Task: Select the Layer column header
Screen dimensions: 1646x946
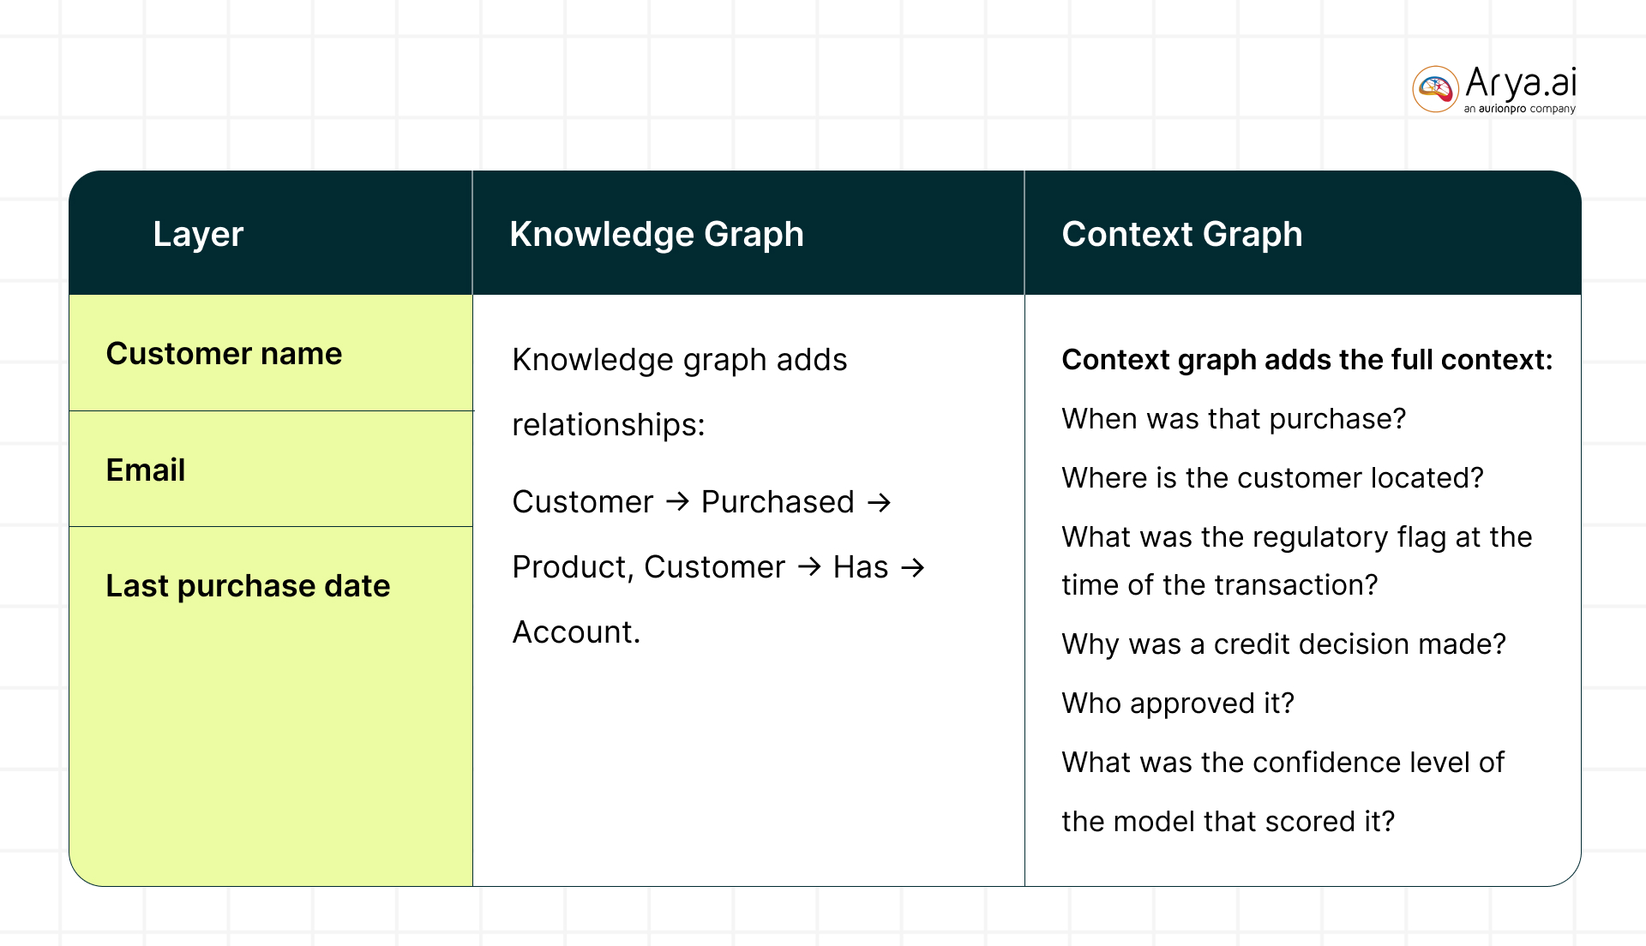Action: pyautogui.click(x=198, y=234)
